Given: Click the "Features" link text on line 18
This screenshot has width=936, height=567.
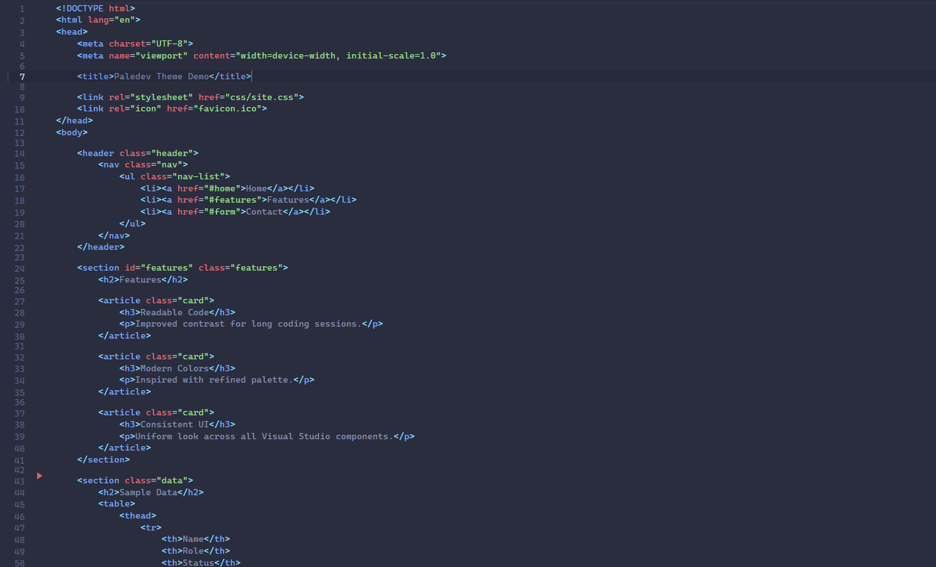Looking at the screenshot, I should click(288, 199).
